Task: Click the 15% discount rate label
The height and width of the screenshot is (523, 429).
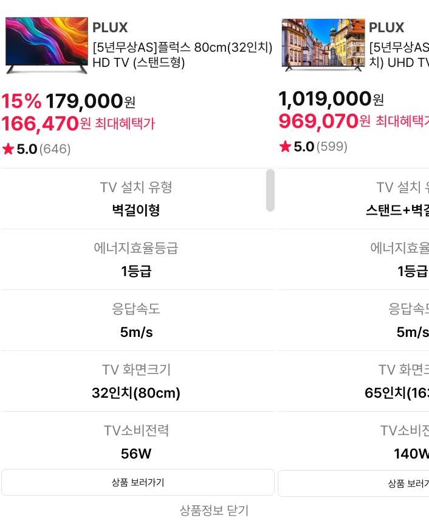Action: 21,101
